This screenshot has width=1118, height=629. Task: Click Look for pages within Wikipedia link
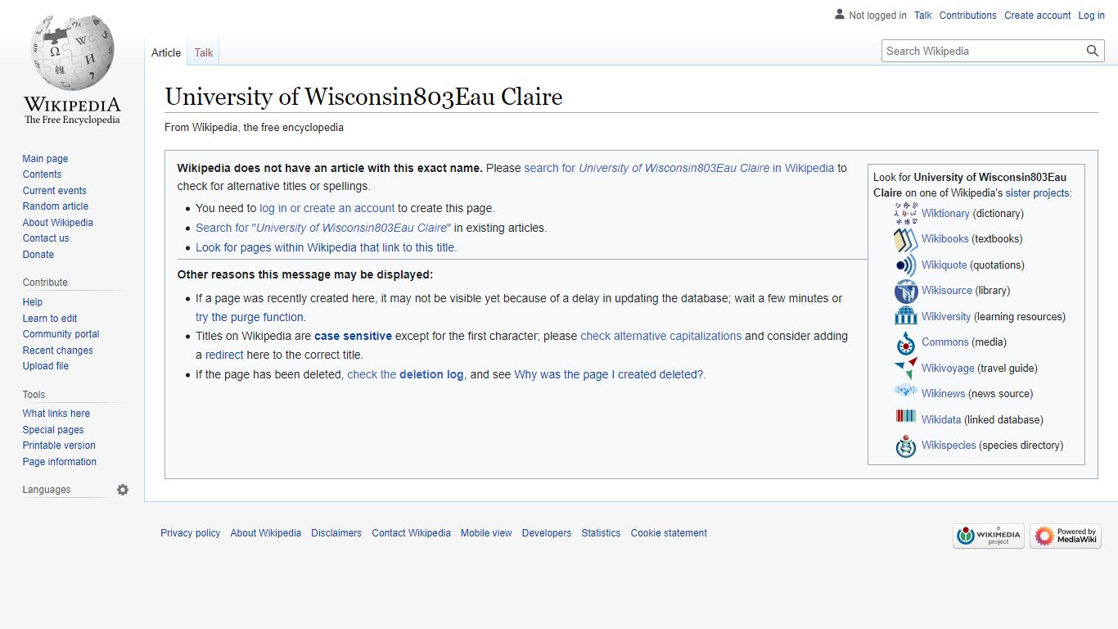pos(326,247)
